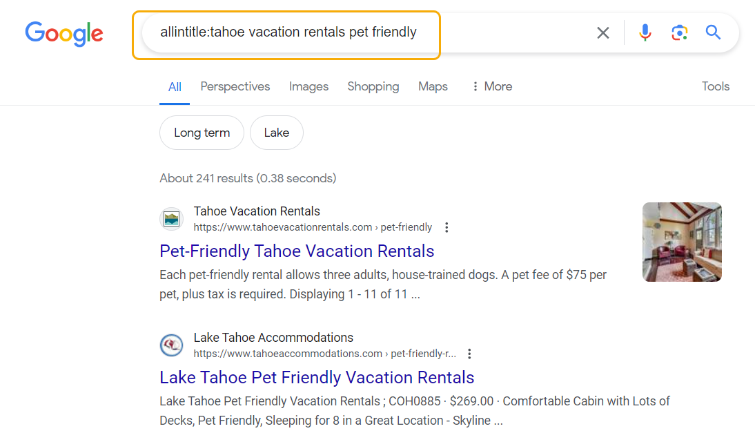Open Lake Tahoe Accommodations site favicon
The image size is (755, 442).
(x=171, y=345)
